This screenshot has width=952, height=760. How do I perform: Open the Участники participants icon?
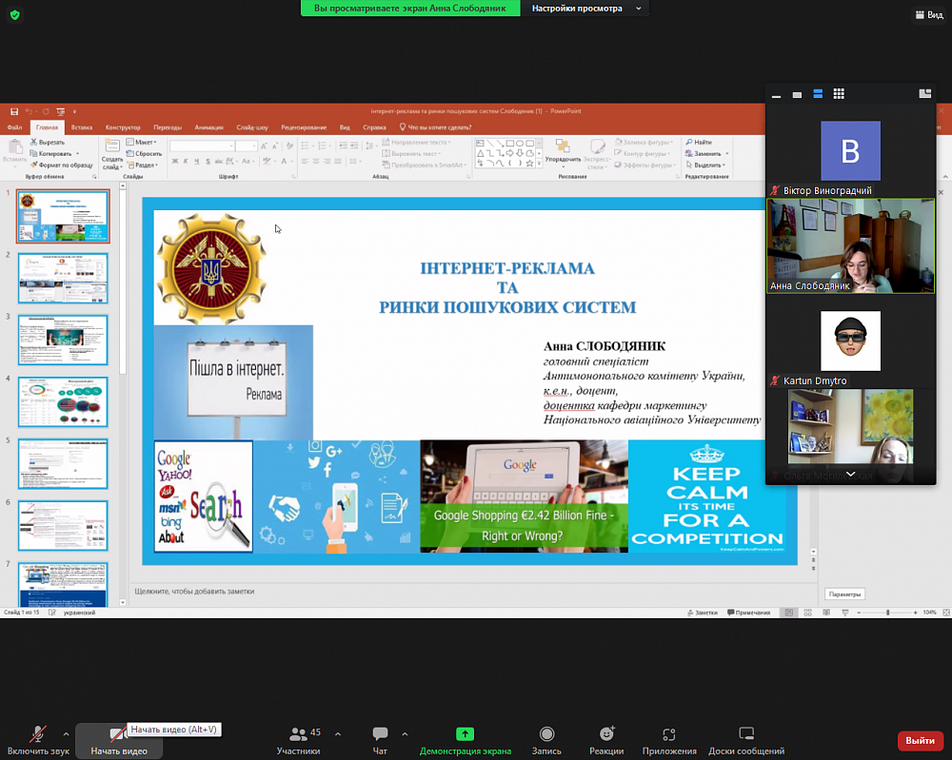click(x=298, y=734)
